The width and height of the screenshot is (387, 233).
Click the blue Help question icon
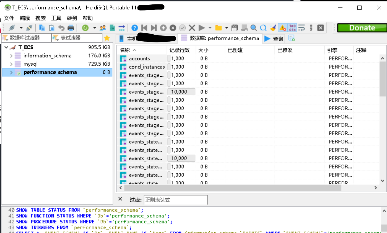(135, 28)
